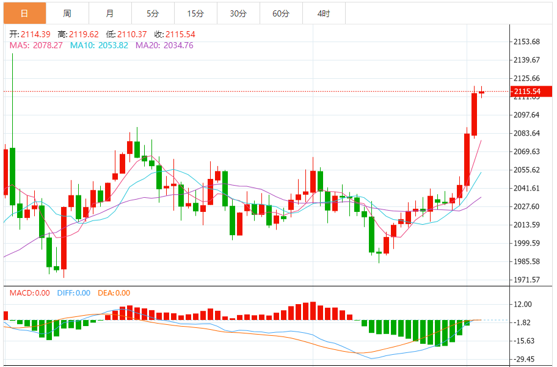Click the MACD:0.00 indicator label
Viewport: 557px width, 367px height.
pyautogui.click(x=29, y=293)
